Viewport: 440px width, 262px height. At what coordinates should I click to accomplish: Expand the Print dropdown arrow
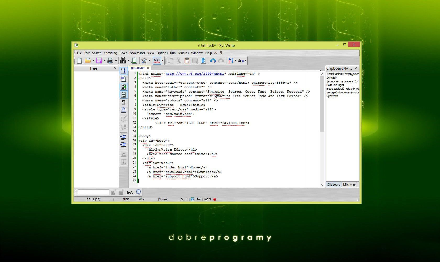click(x=115, y=61)
